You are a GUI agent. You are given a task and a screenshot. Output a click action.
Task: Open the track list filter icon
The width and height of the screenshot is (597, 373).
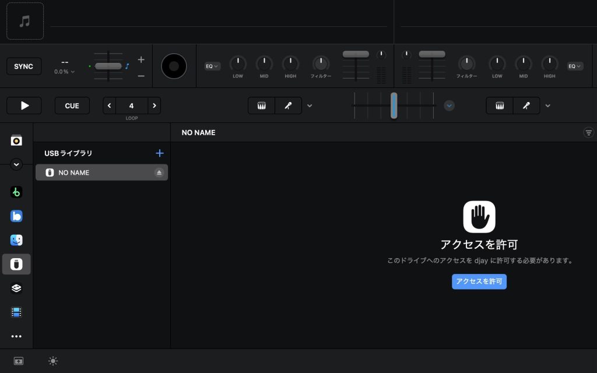pos(588,133)
